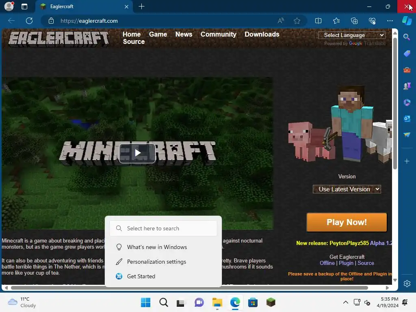Add a sidebar app with plus
This screenshot has width=416, height=312.
pyautogui.click(x=407, y=161)
